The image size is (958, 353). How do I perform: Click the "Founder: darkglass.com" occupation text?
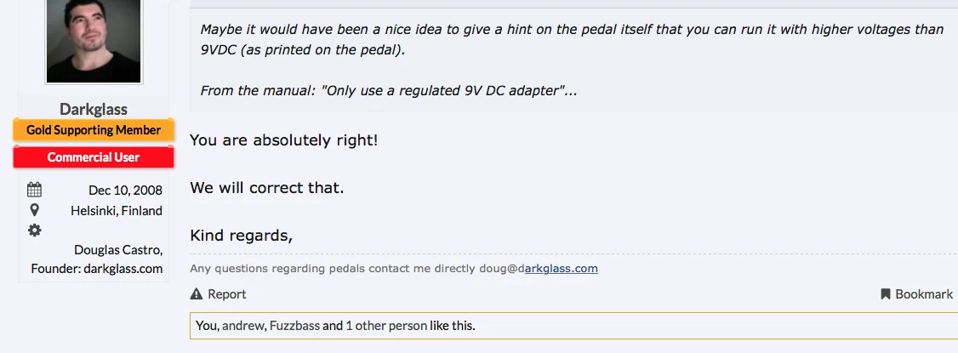click(96, 268)
